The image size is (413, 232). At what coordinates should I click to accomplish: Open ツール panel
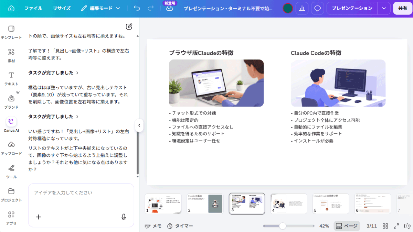(11, 171)
